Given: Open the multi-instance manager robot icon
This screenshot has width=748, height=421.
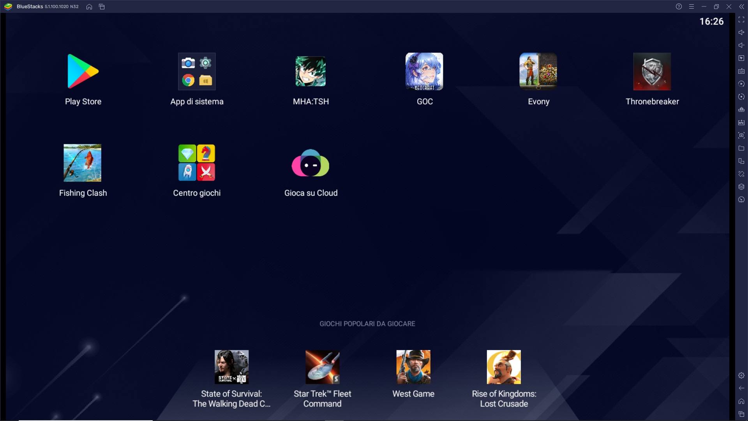Looking at the screenshot, I should pos(741,110).
